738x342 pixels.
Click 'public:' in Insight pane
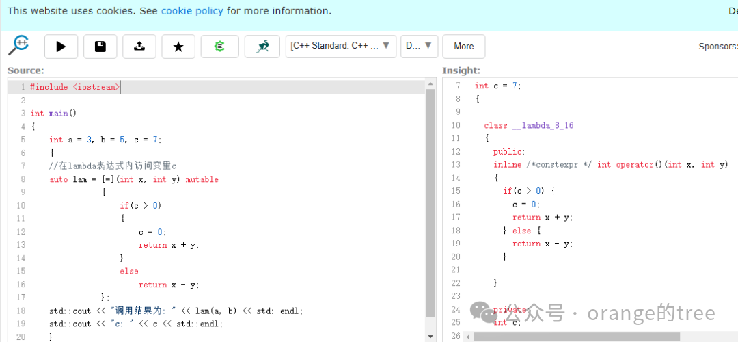coord(509,152)
